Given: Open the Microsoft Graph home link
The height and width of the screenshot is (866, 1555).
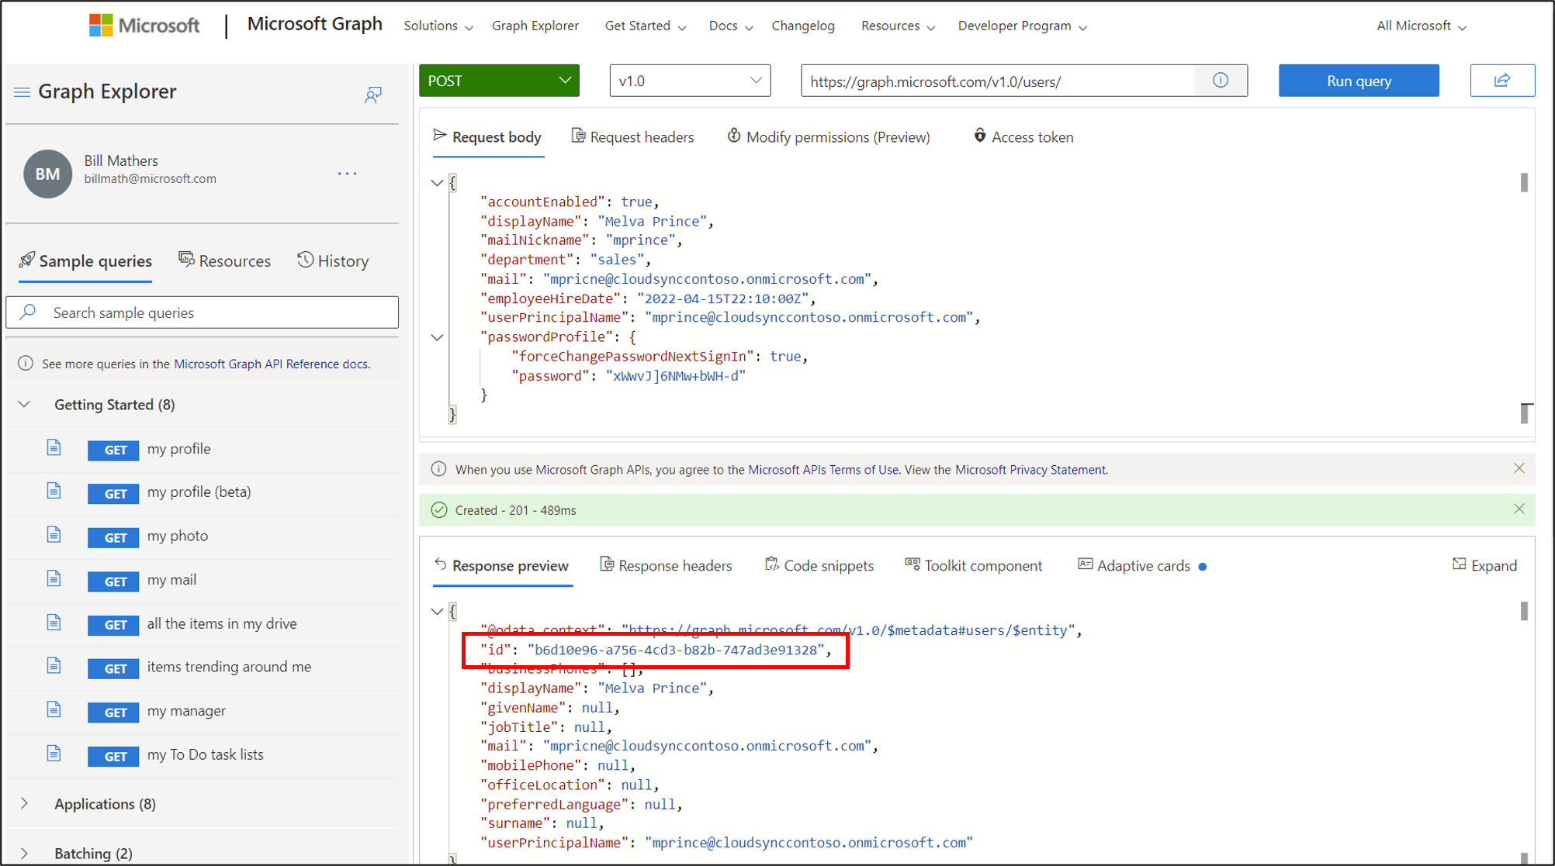Looking at the screenshot, I should [x=314, y=24].
